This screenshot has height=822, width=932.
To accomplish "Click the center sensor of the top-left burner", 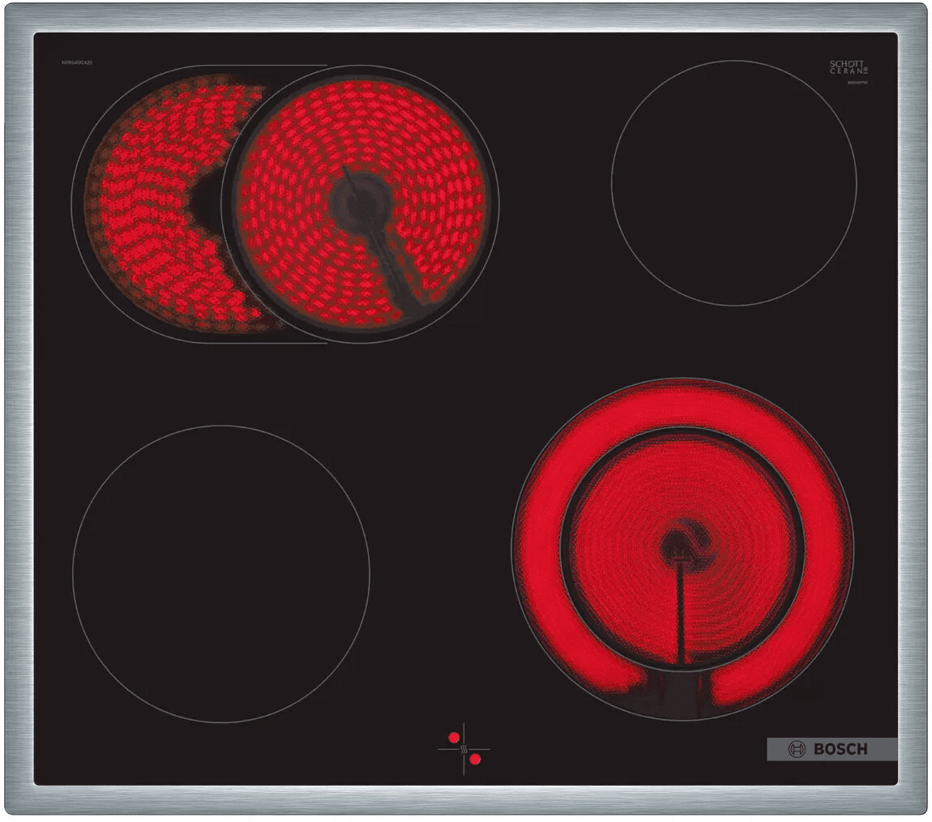I will point(360,203).
